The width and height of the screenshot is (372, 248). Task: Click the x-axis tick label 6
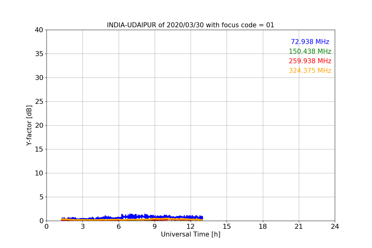[119, 227]
